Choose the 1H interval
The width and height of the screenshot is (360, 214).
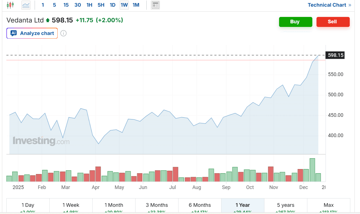[89, 5]
